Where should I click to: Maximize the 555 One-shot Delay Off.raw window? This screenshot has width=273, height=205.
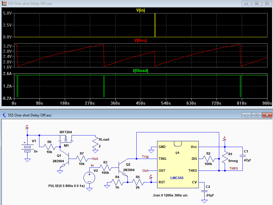coord(256,3)
